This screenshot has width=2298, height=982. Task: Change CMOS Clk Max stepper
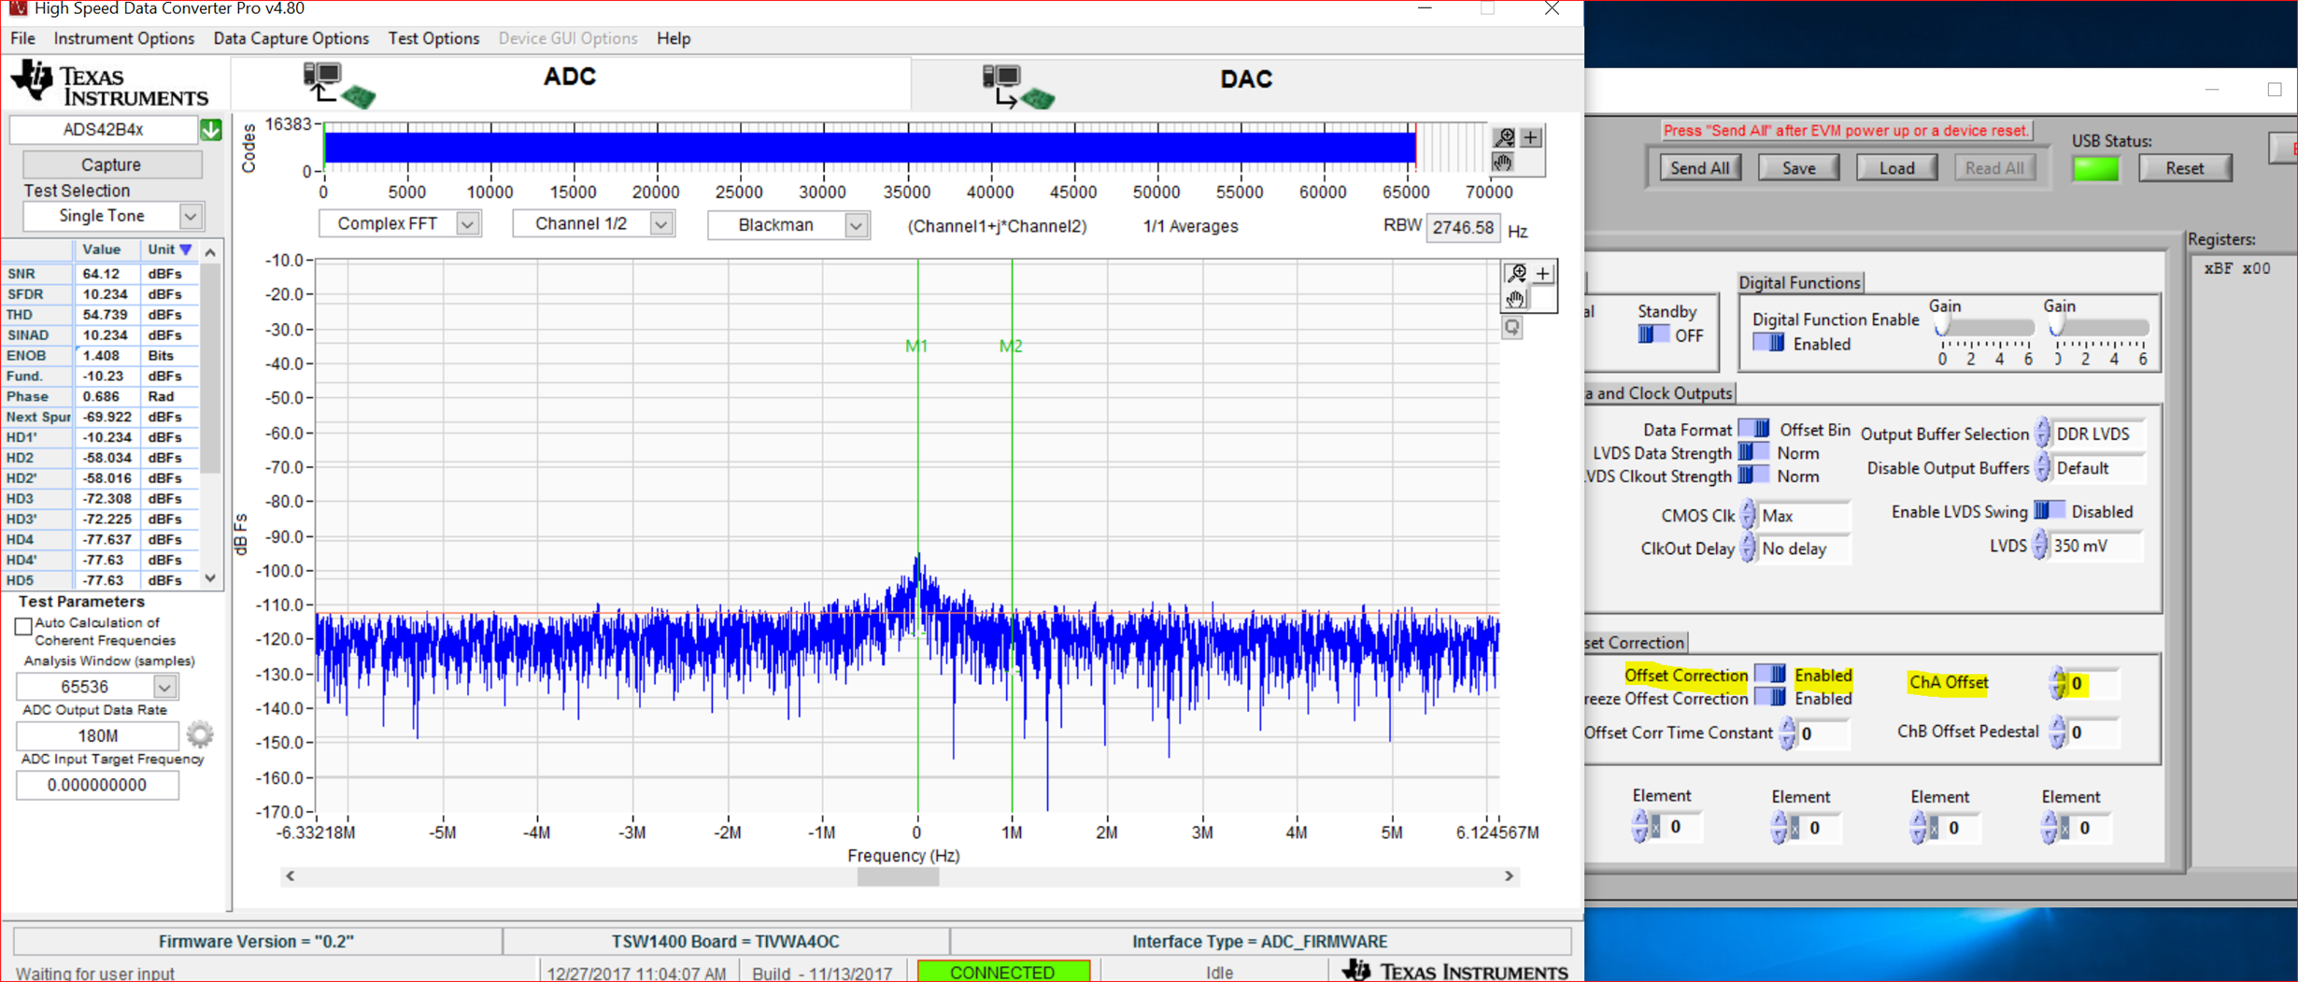click(x=1747, y=515)
